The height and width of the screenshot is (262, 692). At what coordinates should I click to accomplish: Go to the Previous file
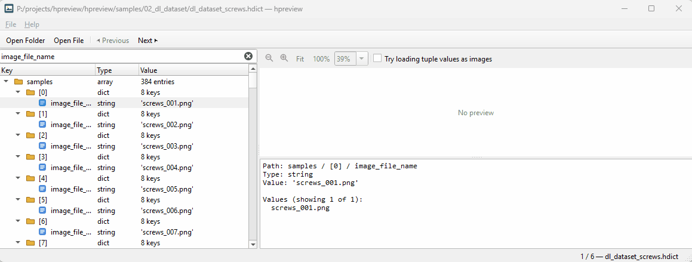point(112,41)
